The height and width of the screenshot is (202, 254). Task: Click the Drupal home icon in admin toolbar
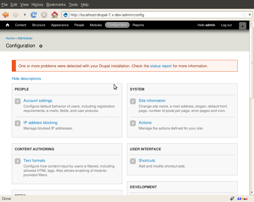[8, 25]
